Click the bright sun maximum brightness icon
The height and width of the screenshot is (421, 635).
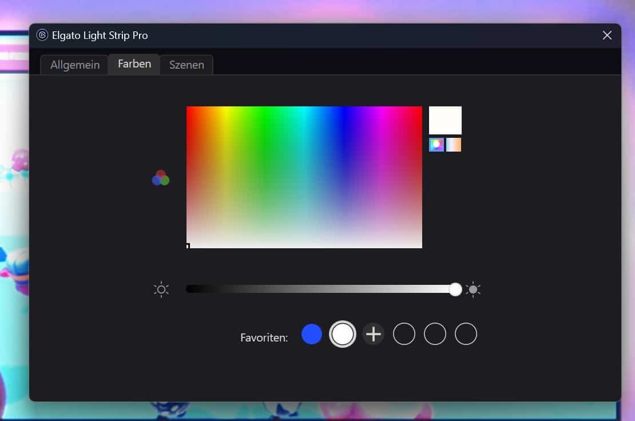473,289
